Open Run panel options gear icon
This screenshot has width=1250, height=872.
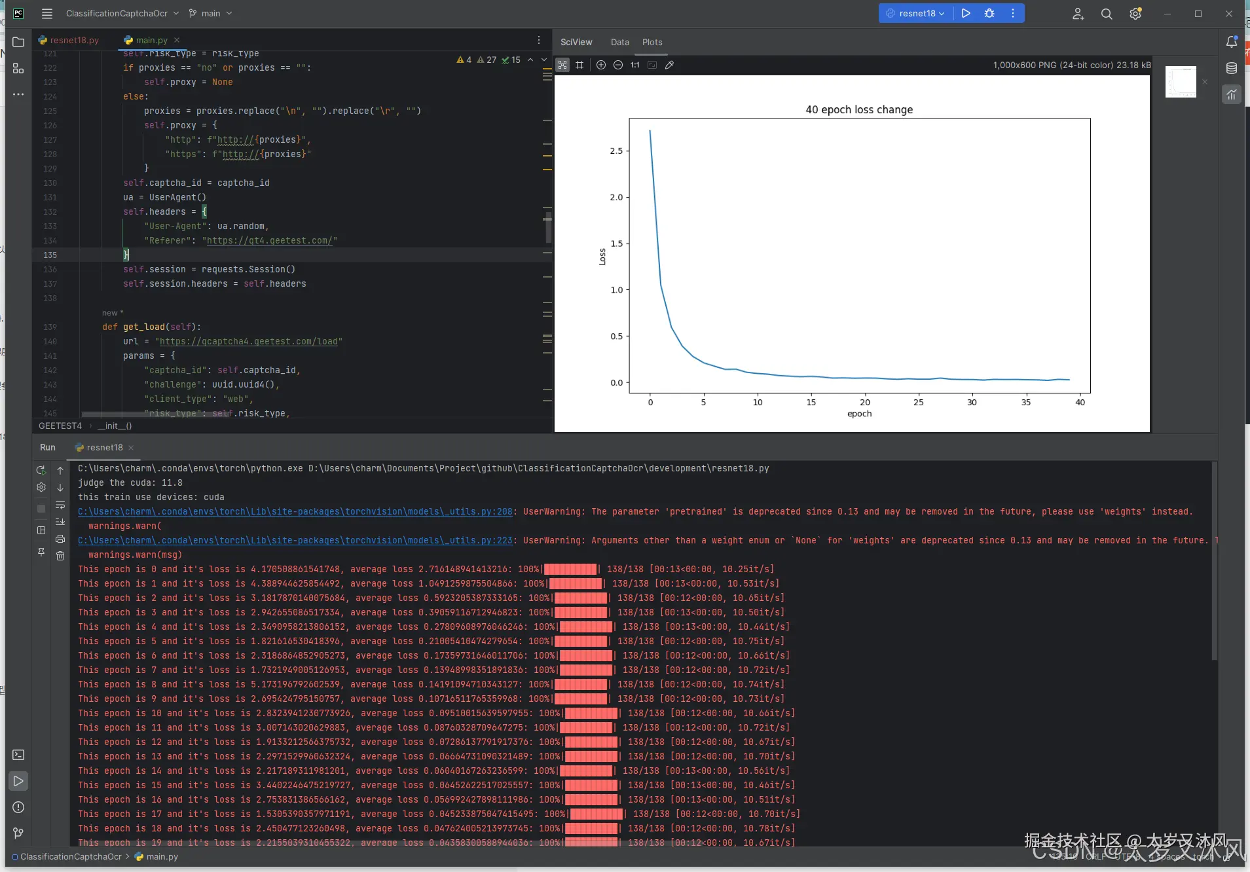coord(41,487)
